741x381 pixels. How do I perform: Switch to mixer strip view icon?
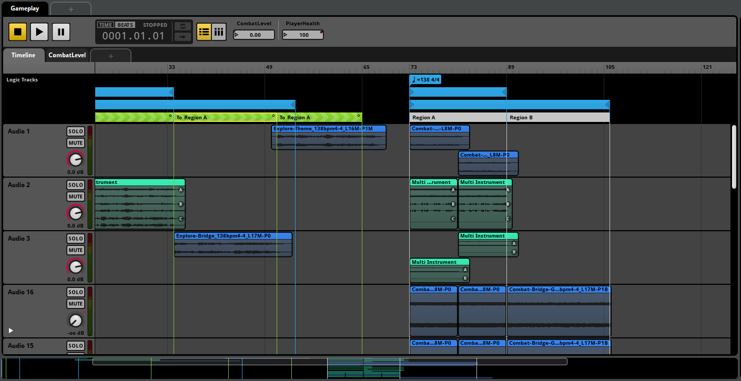point(219,32)
